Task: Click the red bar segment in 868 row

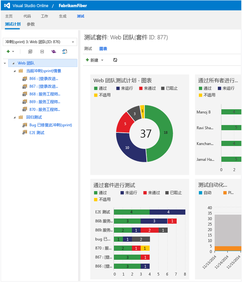Action: pyautogui.click(x=172, y=221)
